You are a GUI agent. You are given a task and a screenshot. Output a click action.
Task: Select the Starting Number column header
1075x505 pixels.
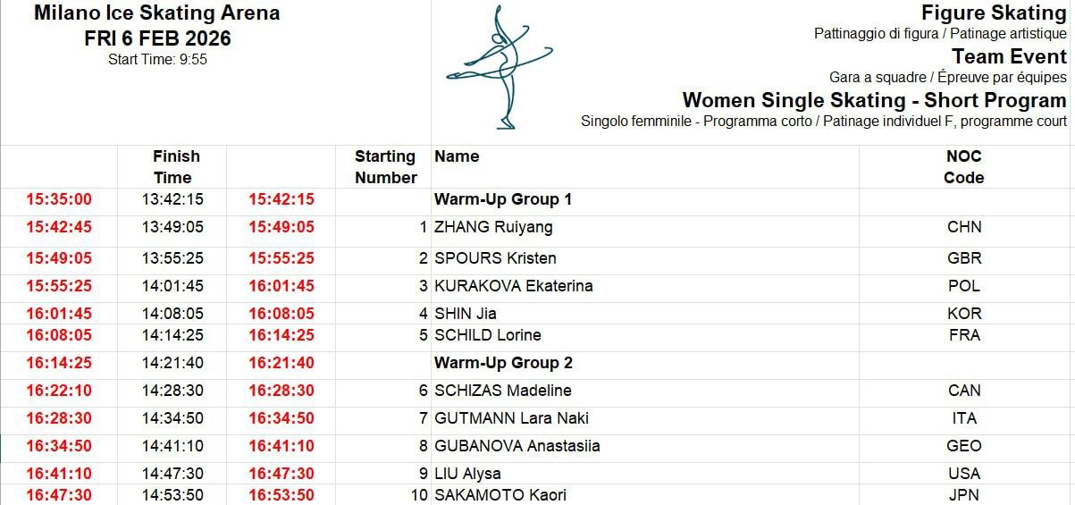coord(385,167)
